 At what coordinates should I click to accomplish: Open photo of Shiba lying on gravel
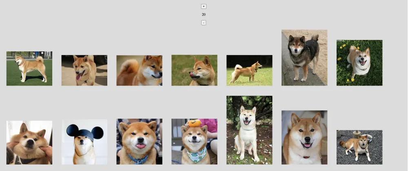tap(359, 147)
